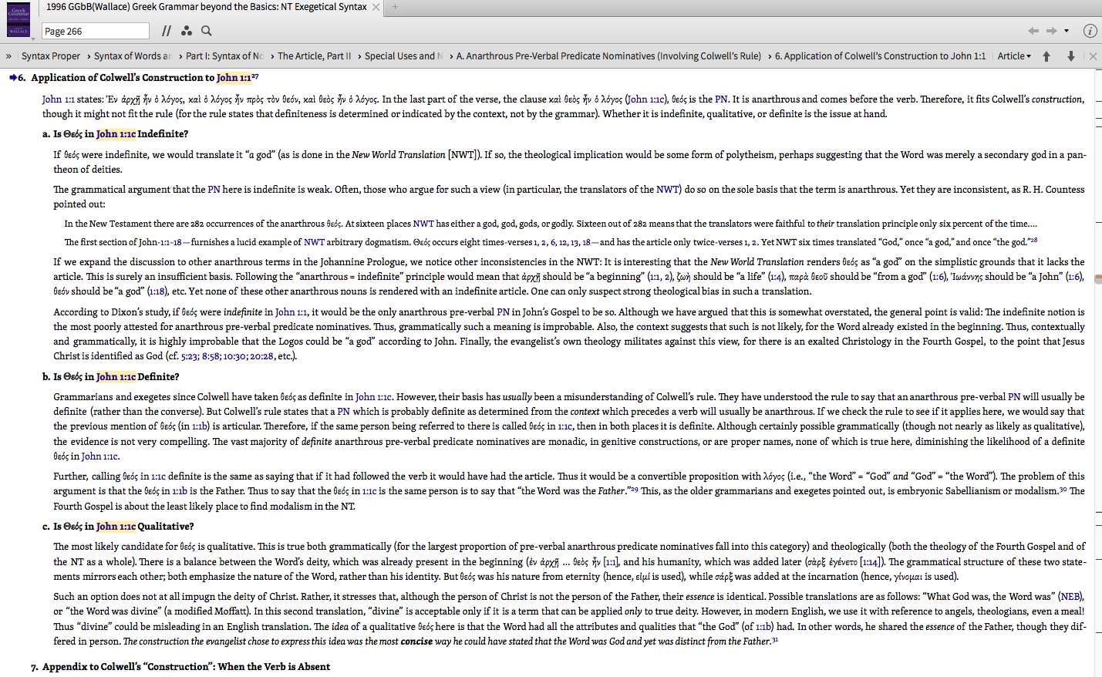
Task: Open footnote 31 at end of section
Action: coord(775,639)
